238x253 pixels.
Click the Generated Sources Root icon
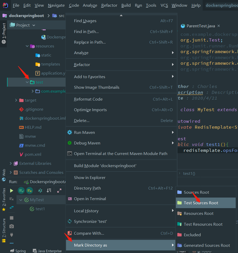click(x=179, y=246)
